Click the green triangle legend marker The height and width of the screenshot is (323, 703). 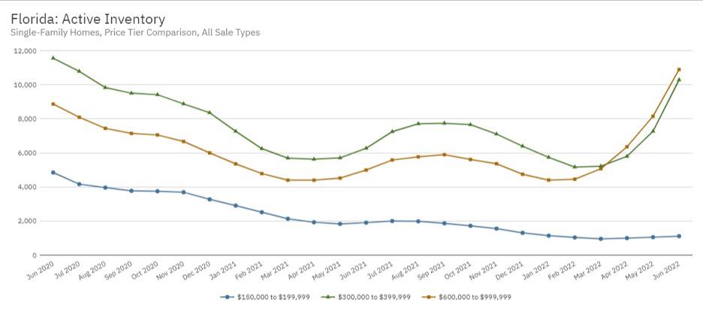tap(329, 297)
